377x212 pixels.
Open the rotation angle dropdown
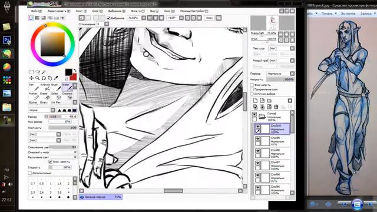tap(181, 18)
